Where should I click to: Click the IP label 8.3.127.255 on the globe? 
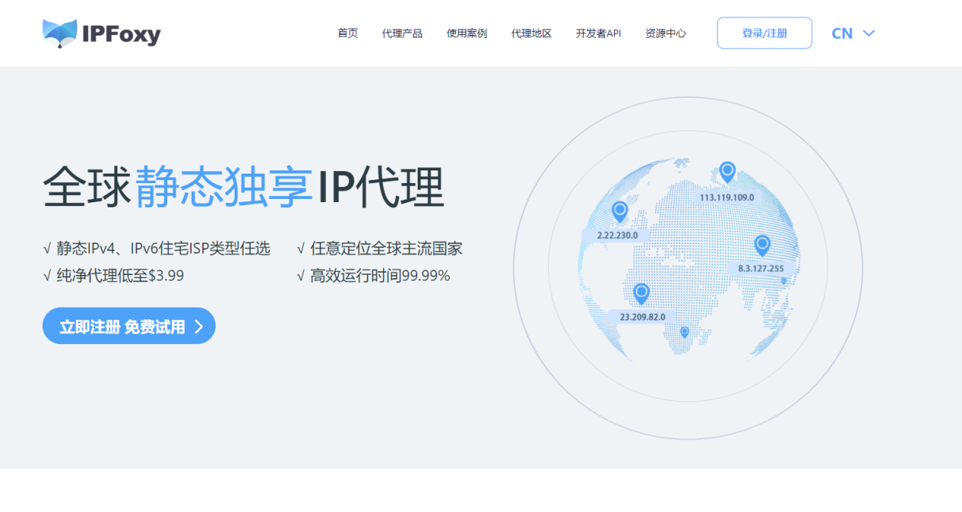pos(762,269)
